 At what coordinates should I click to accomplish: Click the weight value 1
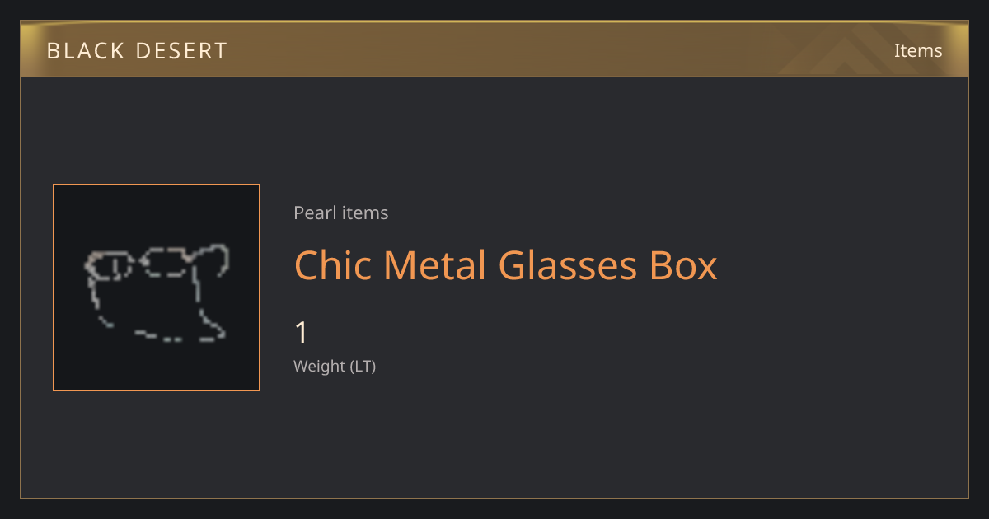pyautogui.click(x=302, y=333)
